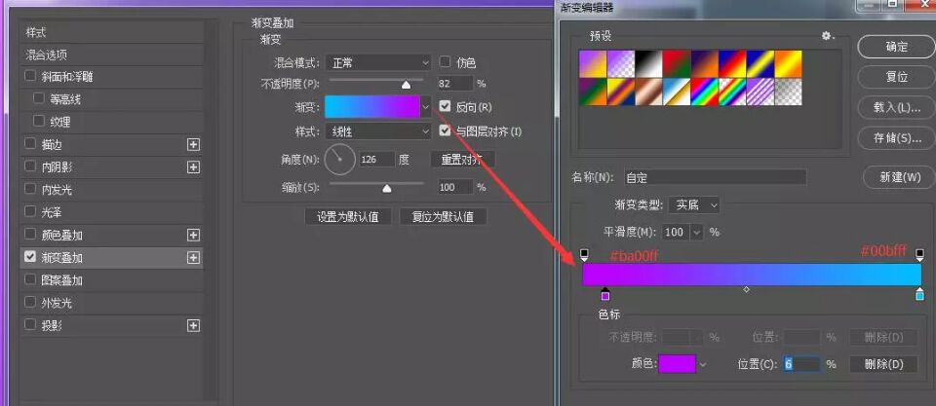Open the gradient presets gear menu

(828, 36)
